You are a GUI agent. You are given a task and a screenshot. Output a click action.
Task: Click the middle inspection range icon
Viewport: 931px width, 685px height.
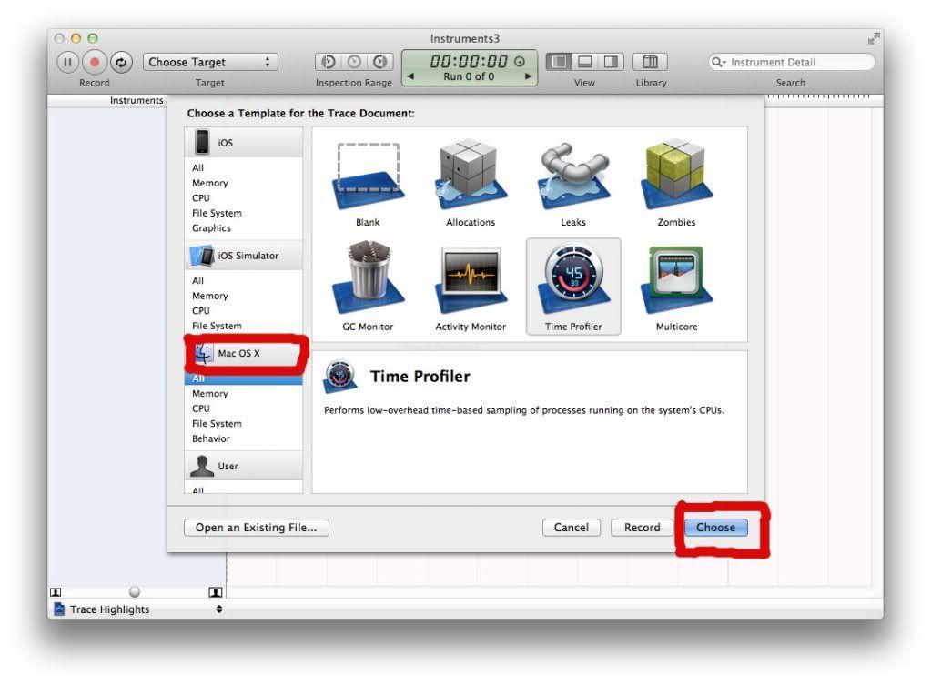(354, 62)
